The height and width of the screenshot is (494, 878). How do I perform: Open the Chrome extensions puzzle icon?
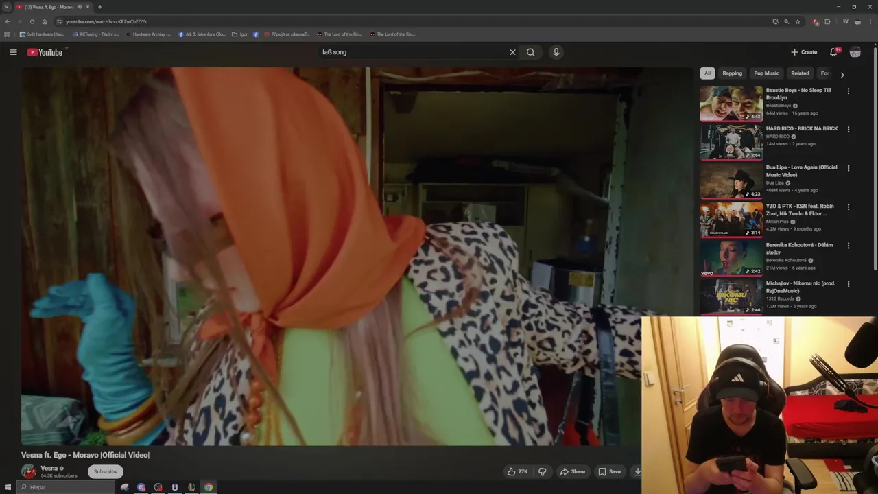coord(827,21)
